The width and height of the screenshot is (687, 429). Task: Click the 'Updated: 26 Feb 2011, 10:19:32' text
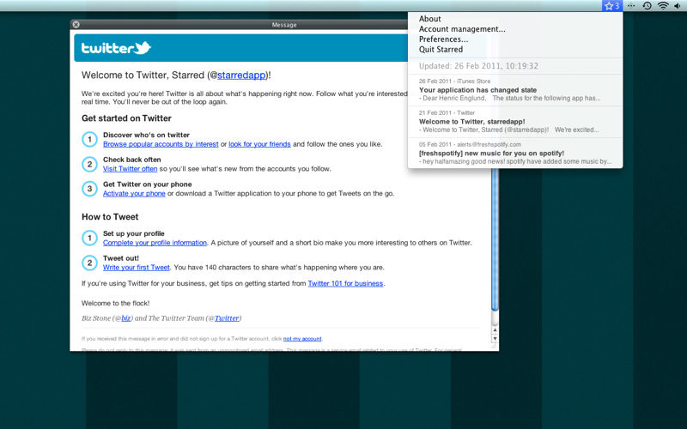coord(478,66)
